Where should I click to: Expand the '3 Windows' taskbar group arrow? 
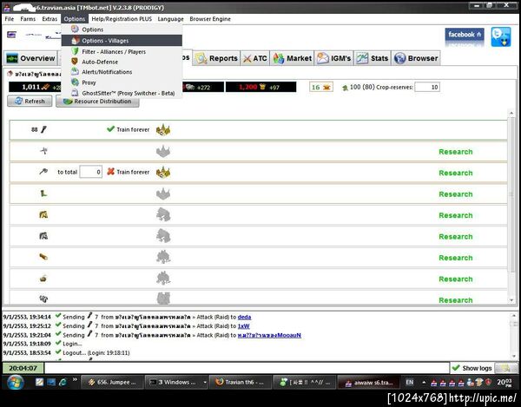click(x=205, y=383)
